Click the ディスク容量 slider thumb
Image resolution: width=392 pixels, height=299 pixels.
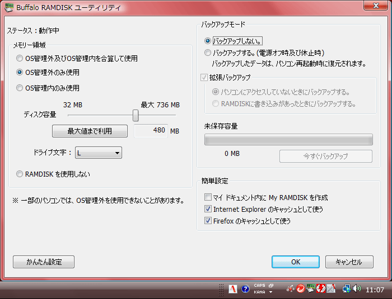(x=136, y=115)
